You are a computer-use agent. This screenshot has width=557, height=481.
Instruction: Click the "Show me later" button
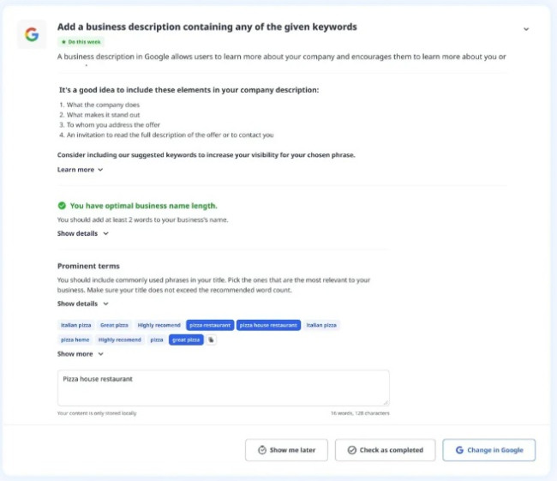[286, 450]
